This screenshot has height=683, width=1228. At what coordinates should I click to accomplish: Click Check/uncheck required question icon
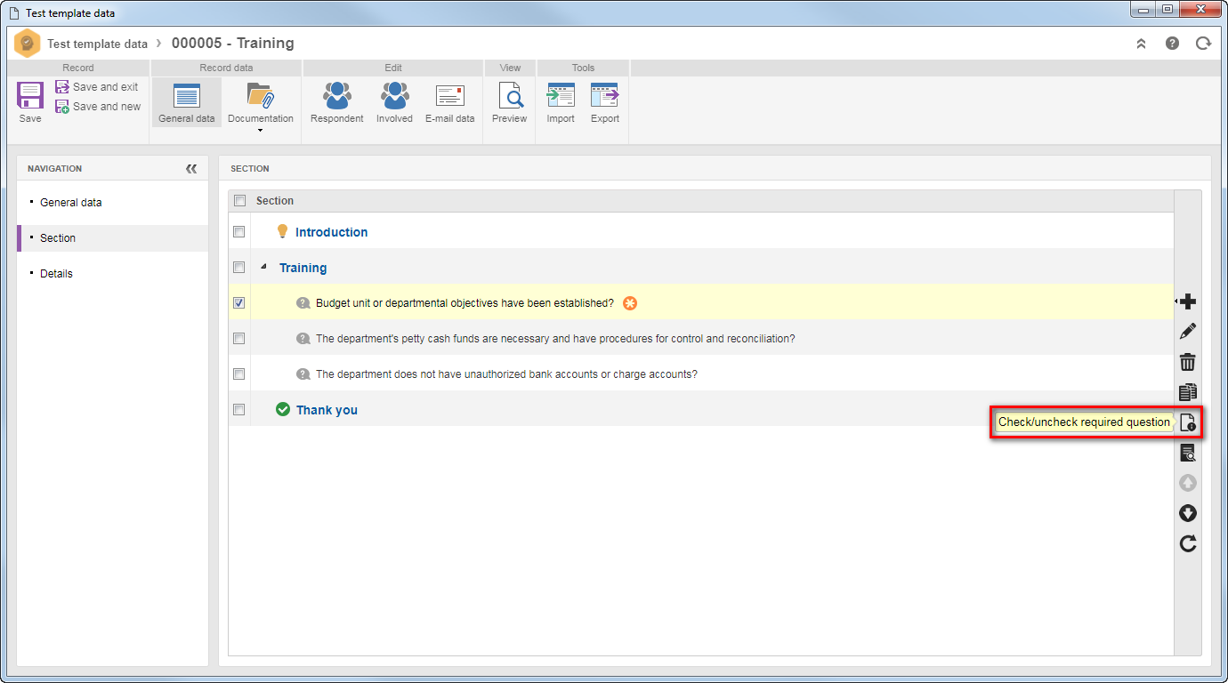tap(1188, 422)
